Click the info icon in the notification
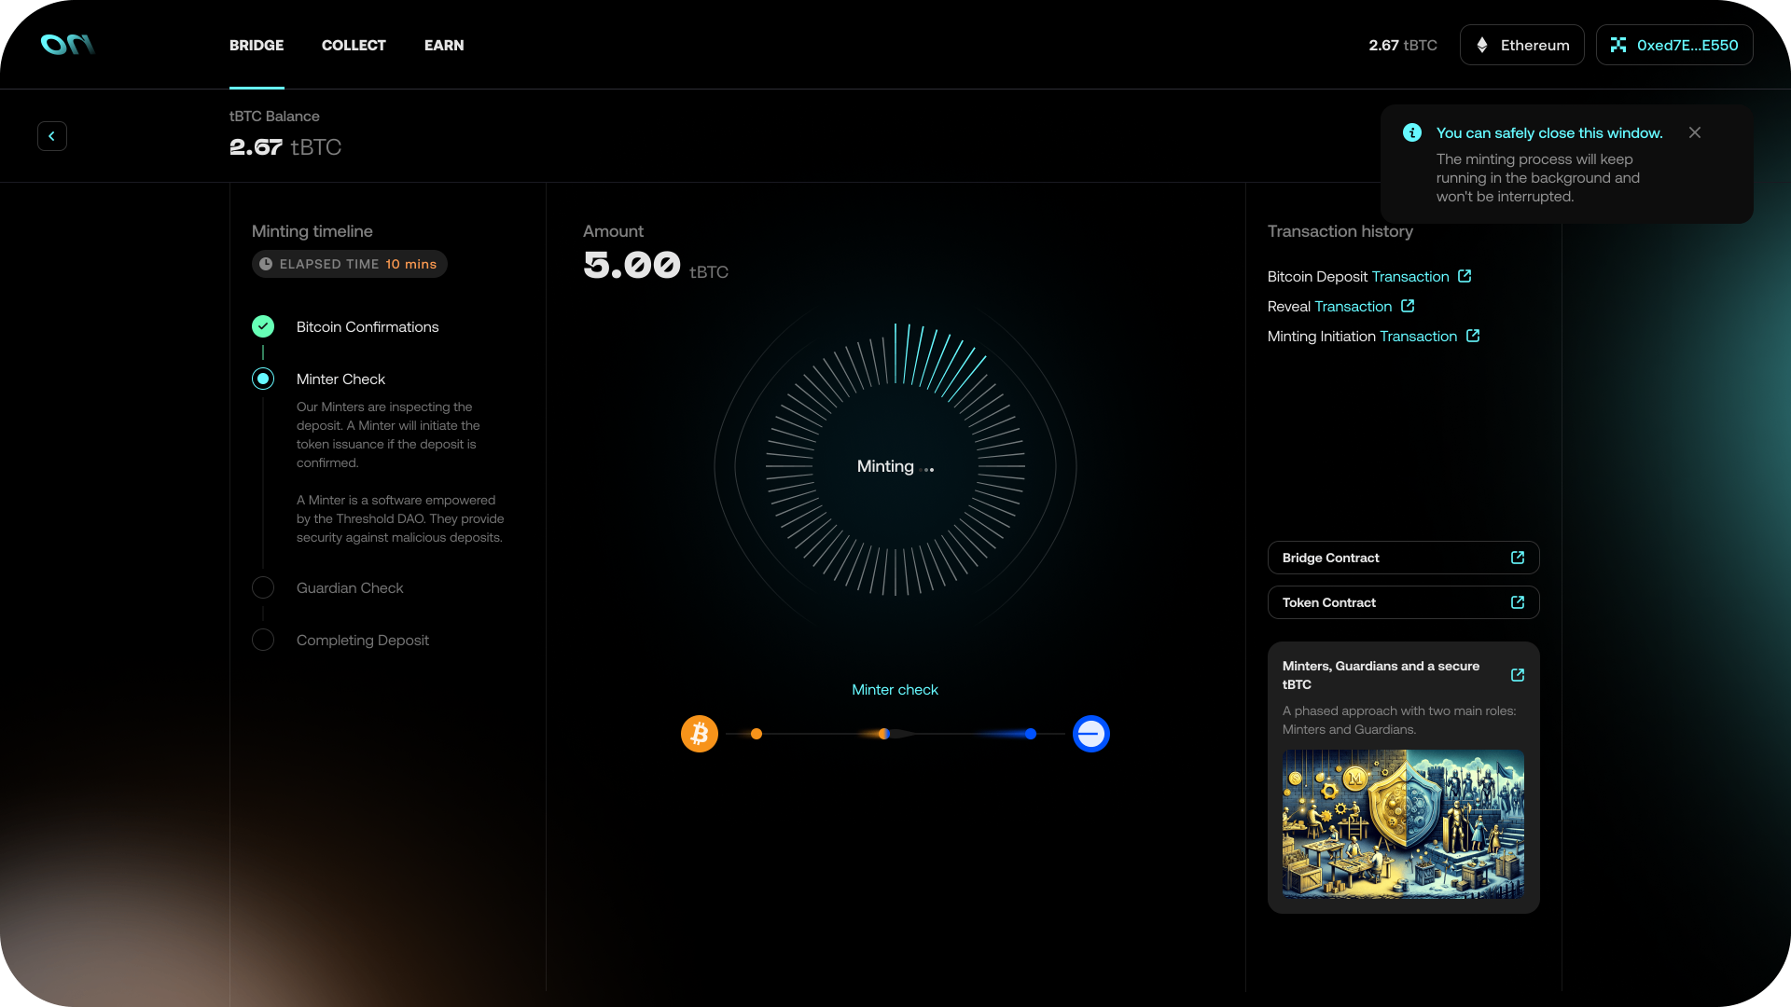The height and width of the screenshot is (1007, 1791). (1412, 132)
